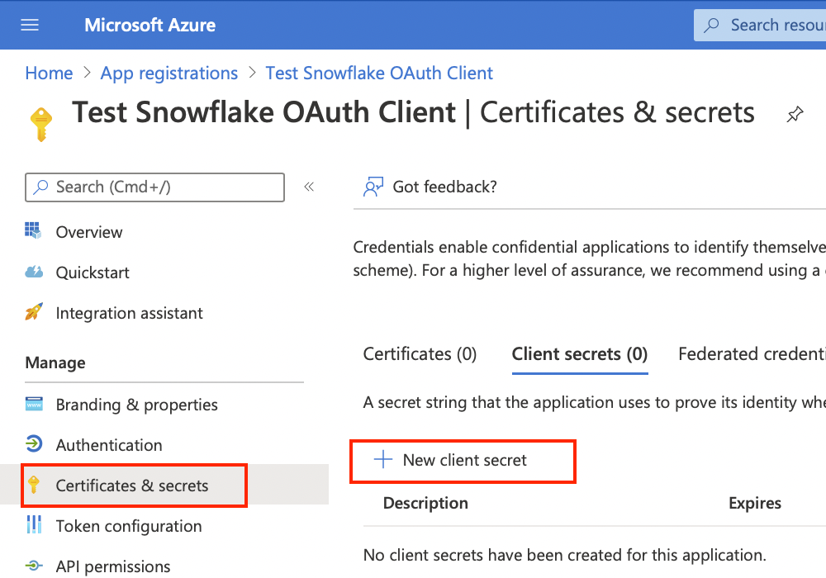The height and width of the screenshot is (578, 826).
Task: Pin the Certificates & secrets page
Action: point(795,116)
